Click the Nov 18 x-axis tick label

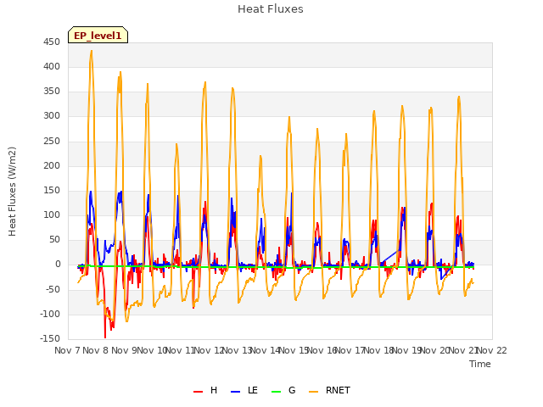(x=378, y=350)
